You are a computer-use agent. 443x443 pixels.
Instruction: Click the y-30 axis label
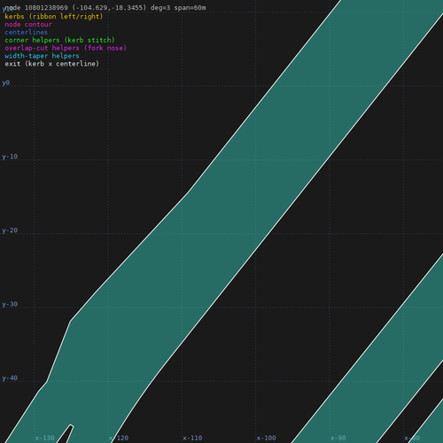[x=10, y=304]
